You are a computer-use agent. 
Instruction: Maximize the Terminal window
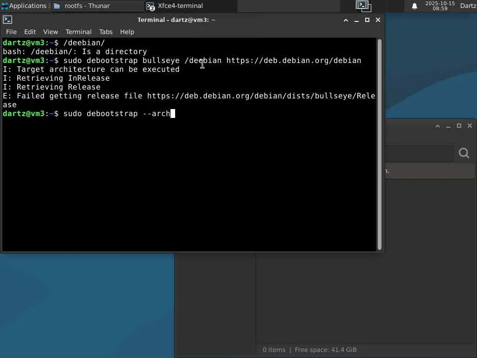coord(367,20)
